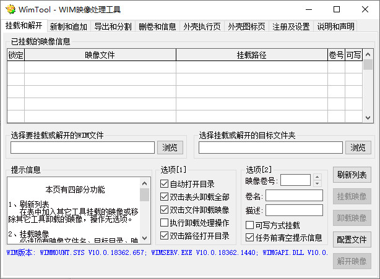Focus the WIM file path input field
This screenshot has height=279, width=380.
click(82, 148)
